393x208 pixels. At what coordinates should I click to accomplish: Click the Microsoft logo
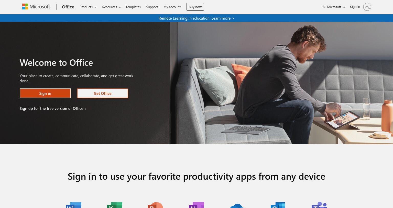click(x=36, y=7)
